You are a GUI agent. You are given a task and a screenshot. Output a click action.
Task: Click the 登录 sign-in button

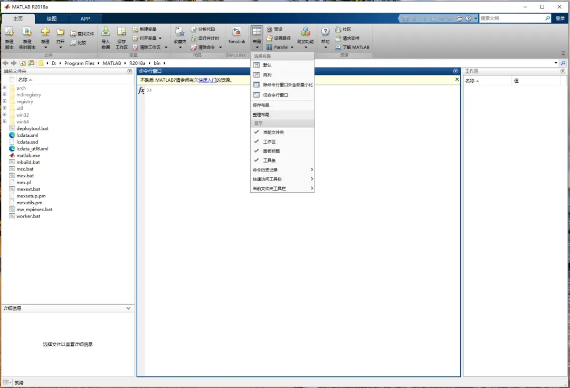(560, 18)
